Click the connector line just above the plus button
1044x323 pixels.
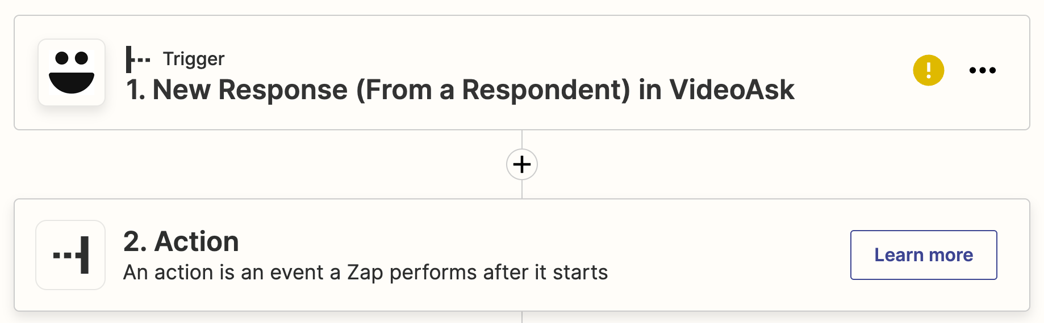[521, 139]
